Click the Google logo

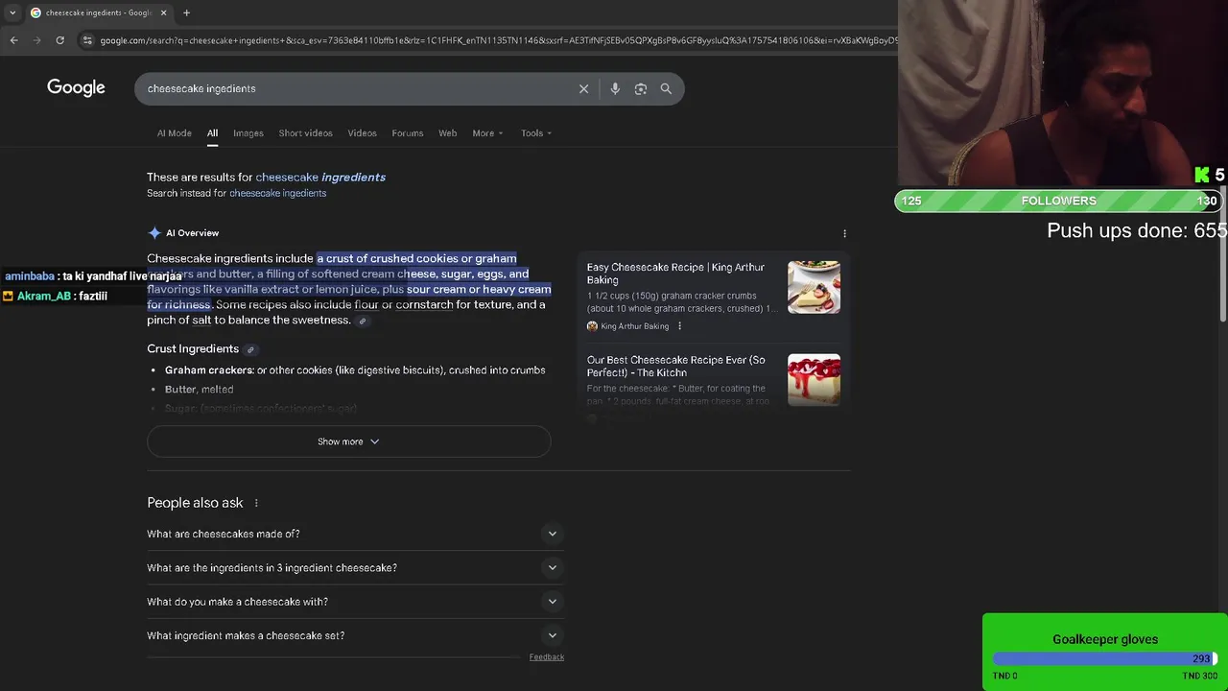76,88
